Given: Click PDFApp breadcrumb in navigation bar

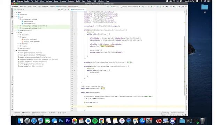Looking at the screenshot, I should [15, 7].
